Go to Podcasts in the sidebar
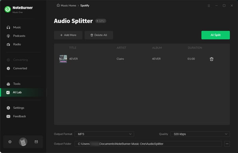The image size is (238, 153). [x=19, y=36]
